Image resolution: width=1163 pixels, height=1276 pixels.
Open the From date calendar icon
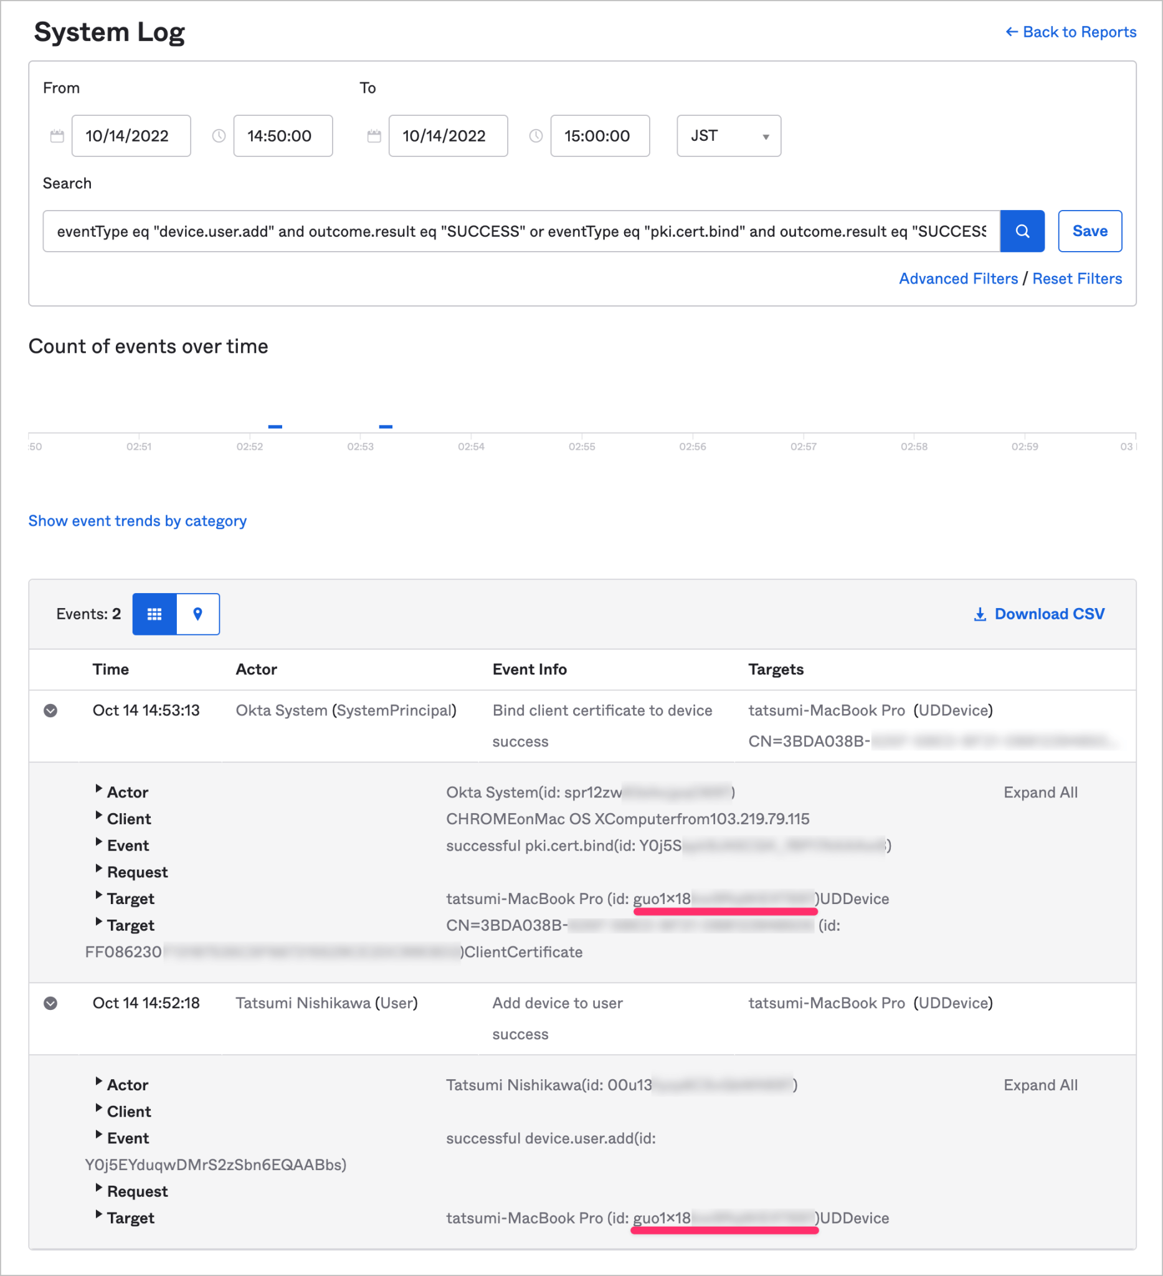pos(56,135)
